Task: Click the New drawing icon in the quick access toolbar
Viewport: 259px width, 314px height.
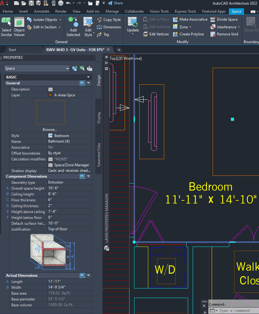Action: [16, 3]
